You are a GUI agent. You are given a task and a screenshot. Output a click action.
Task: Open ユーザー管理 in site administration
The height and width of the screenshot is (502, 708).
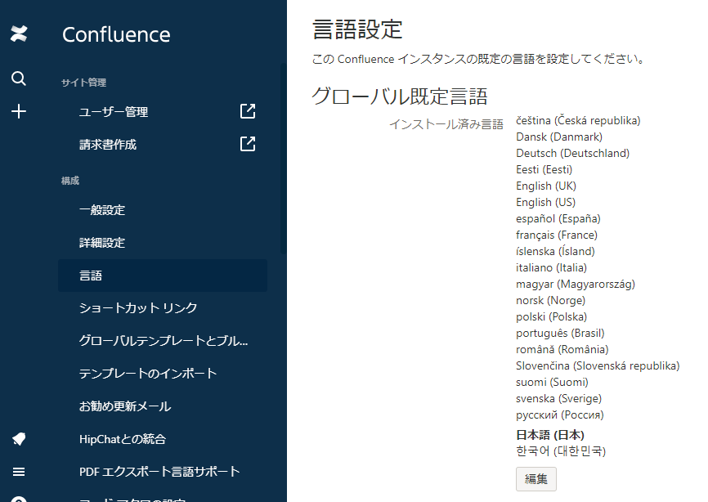(x=114, y=111)
